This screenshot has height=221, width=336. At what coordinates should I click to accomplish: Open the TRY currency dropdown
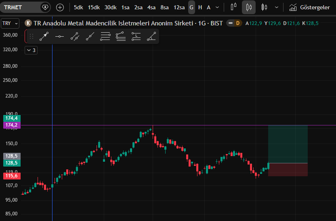(10, 23)
